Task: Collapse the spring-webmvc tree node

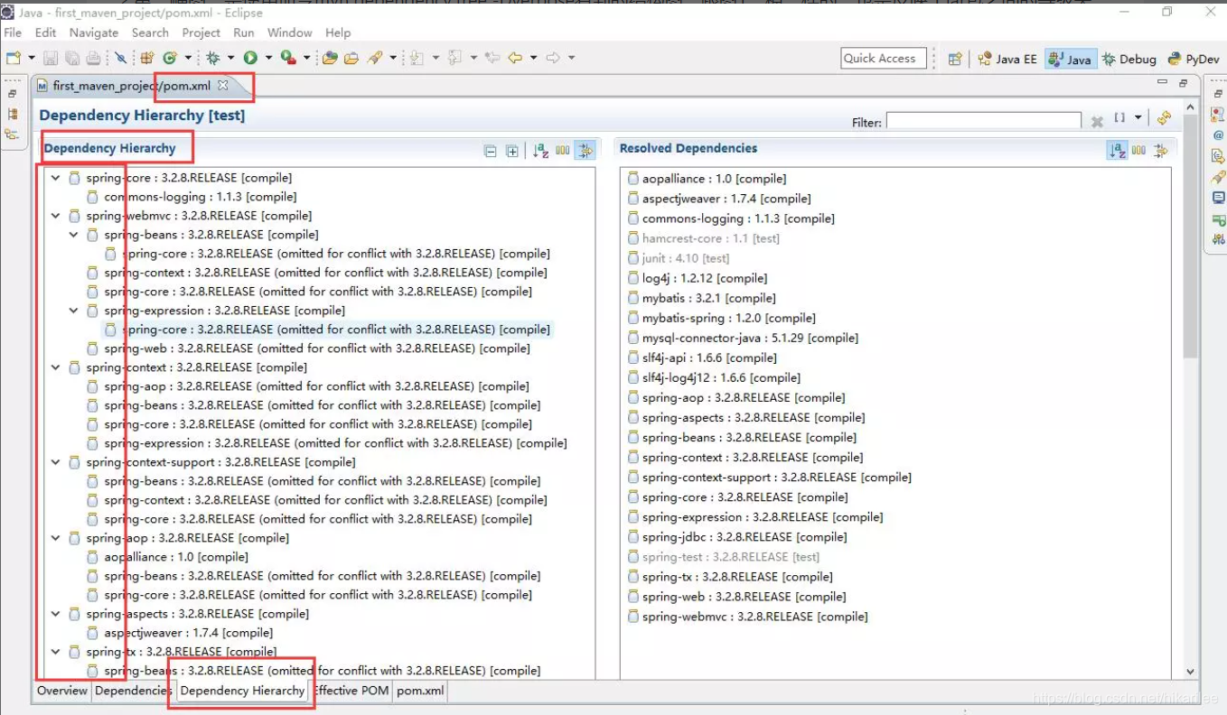Action: click(x=56, y=216)
